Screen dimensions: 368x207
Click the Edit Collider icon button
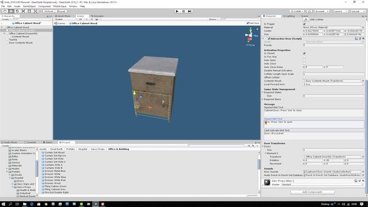[306, 20]
